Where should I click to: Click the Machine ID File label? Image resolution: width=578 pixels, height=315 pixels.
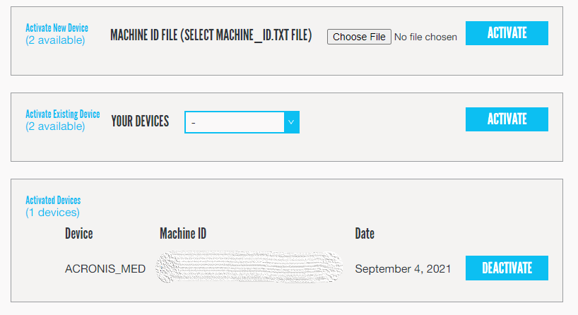tap(211, 35)
